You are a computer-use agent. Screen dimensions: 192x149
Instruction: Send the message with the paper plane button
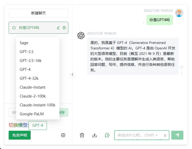(177, 135)
